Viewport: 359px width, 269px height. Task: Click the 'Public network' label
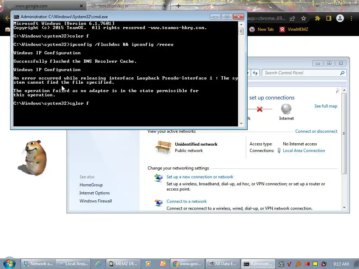coord(189,151)
